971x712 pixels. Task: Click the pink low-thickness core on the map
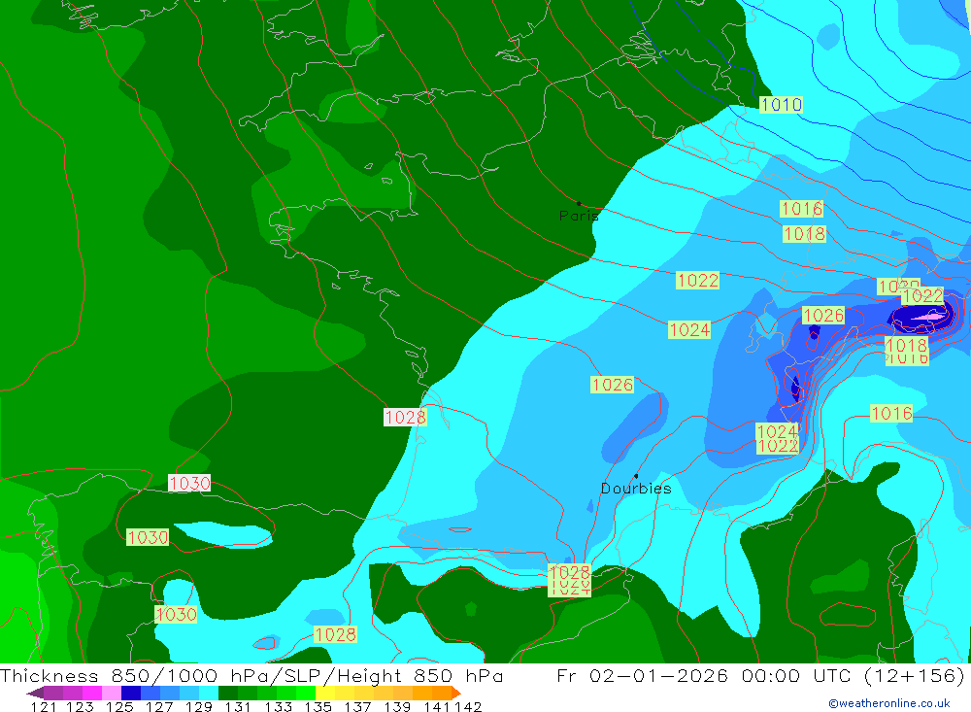pyautogui.click(x=930, y=318)
